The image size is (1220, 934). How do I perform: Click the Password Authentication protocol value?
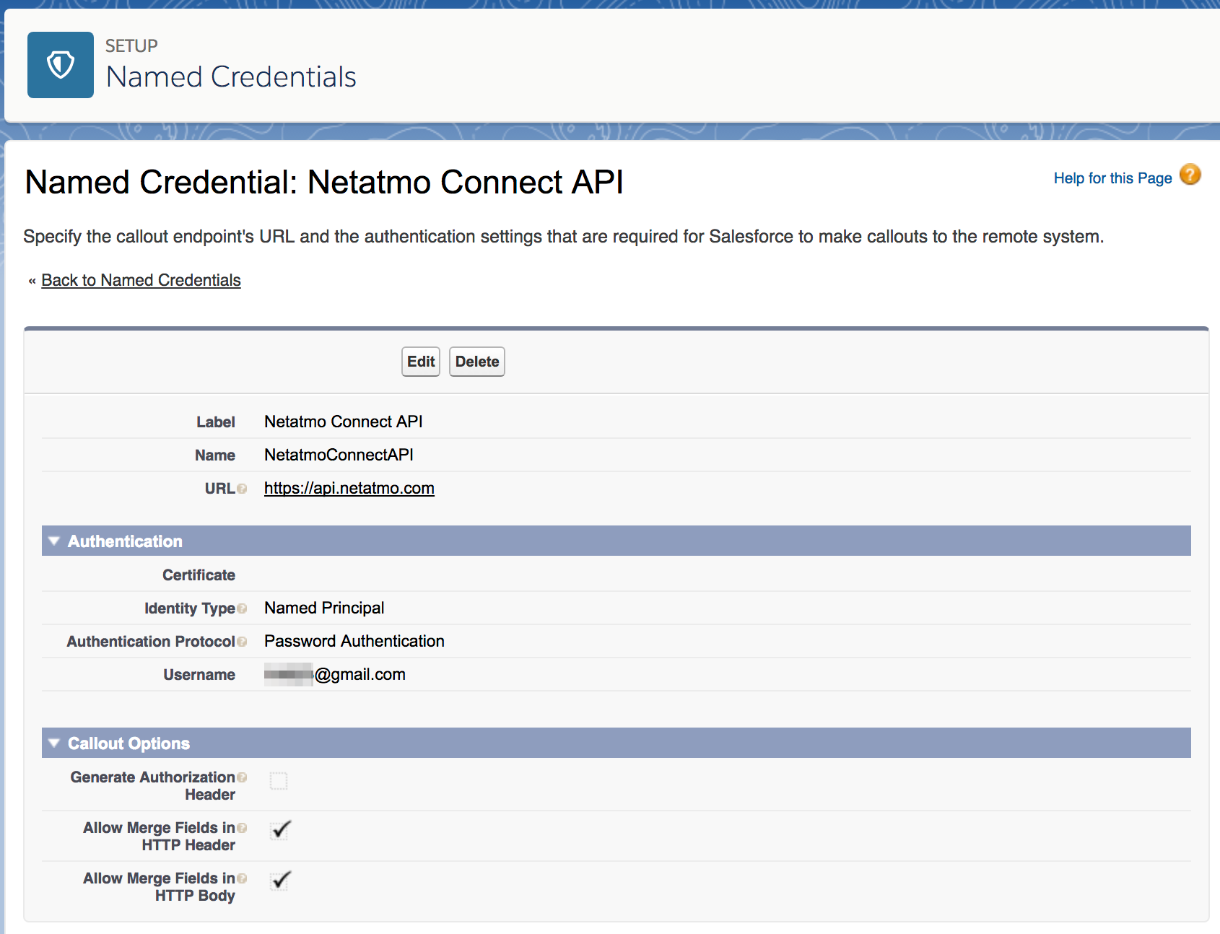coord(354,641)
